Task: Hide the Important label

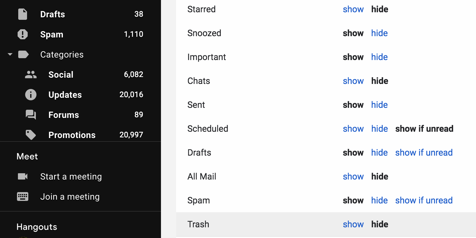Action: point(379,57)
